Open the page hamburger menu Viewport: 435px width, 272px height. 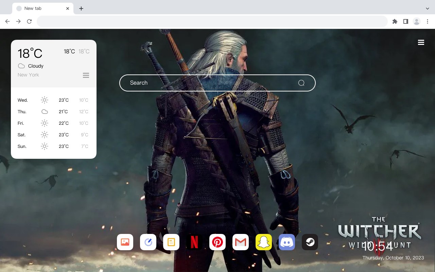421,42
